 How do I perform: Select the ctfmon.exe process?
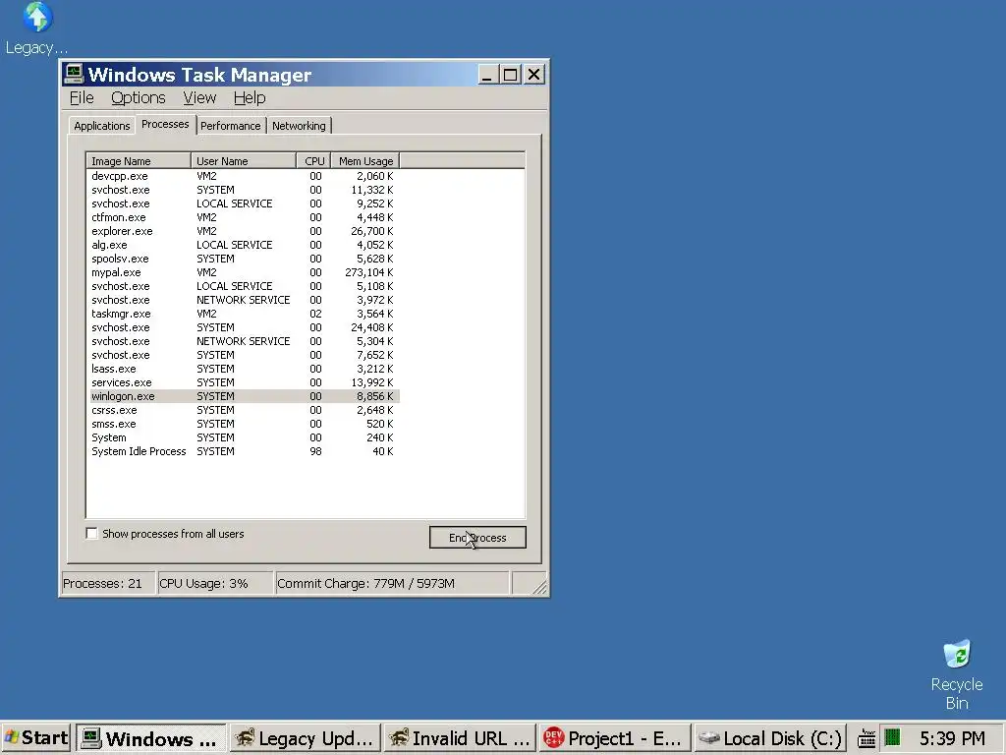244,217
